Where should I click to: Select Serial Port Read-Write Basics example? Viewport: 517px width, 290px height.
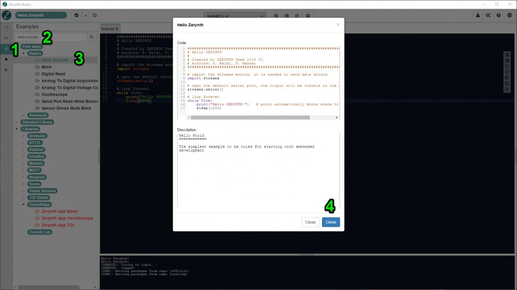pos(70,102)
